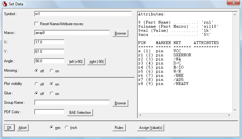Click the Set Data title bar icon

tap(4, 4)
